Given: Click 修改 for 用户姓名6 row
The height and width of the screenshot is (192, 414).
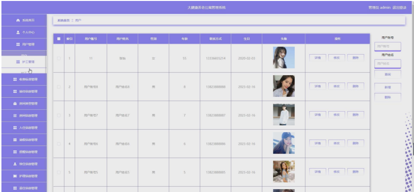Looking at the screenshot, I should (x=336, y=143).
